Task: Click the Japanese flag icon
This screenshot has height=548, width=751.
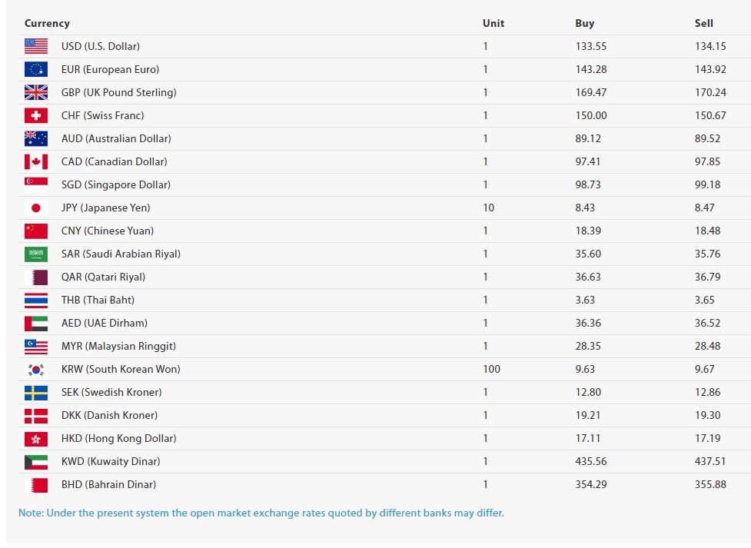Action: 36,208
